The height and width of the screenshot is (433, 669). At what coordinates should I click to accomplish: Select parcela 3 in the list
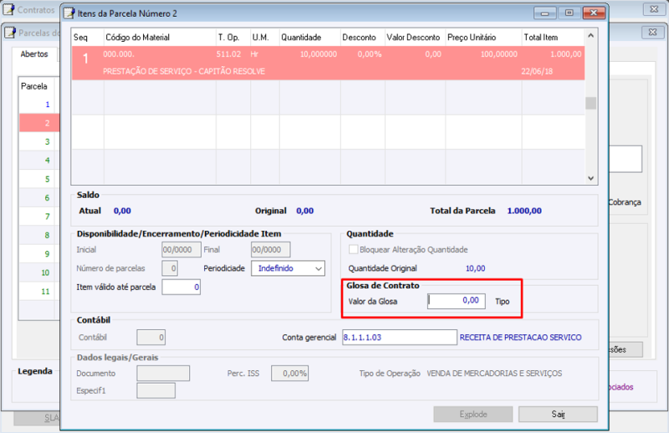[47, 141]
